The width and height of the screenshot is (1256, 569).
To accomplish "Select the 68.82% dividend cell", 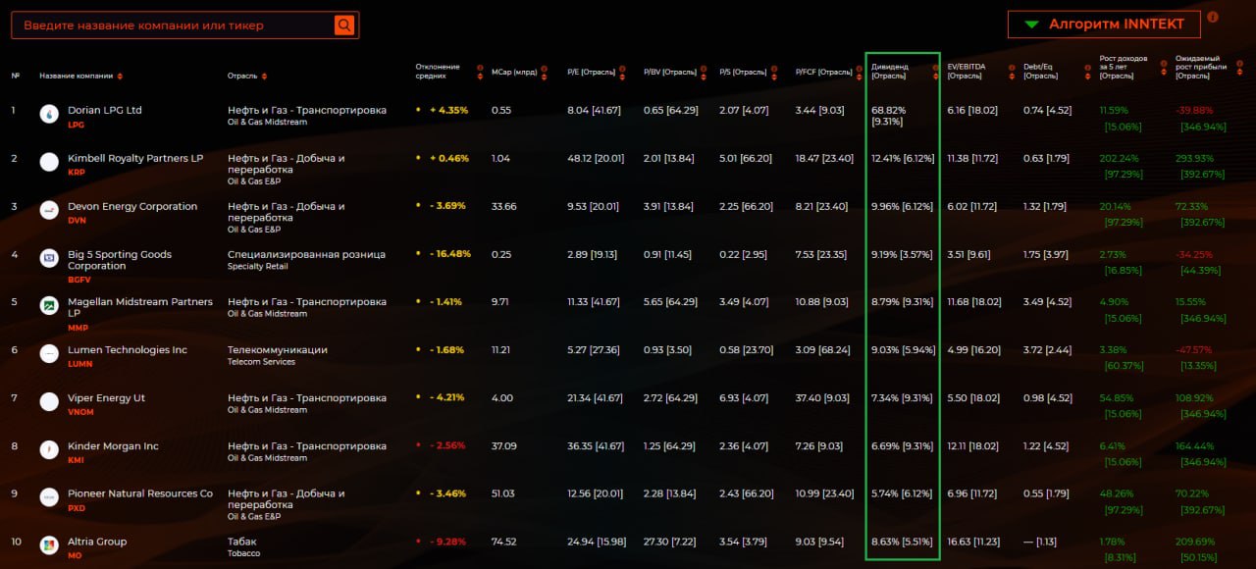I will tap(889, 116).
